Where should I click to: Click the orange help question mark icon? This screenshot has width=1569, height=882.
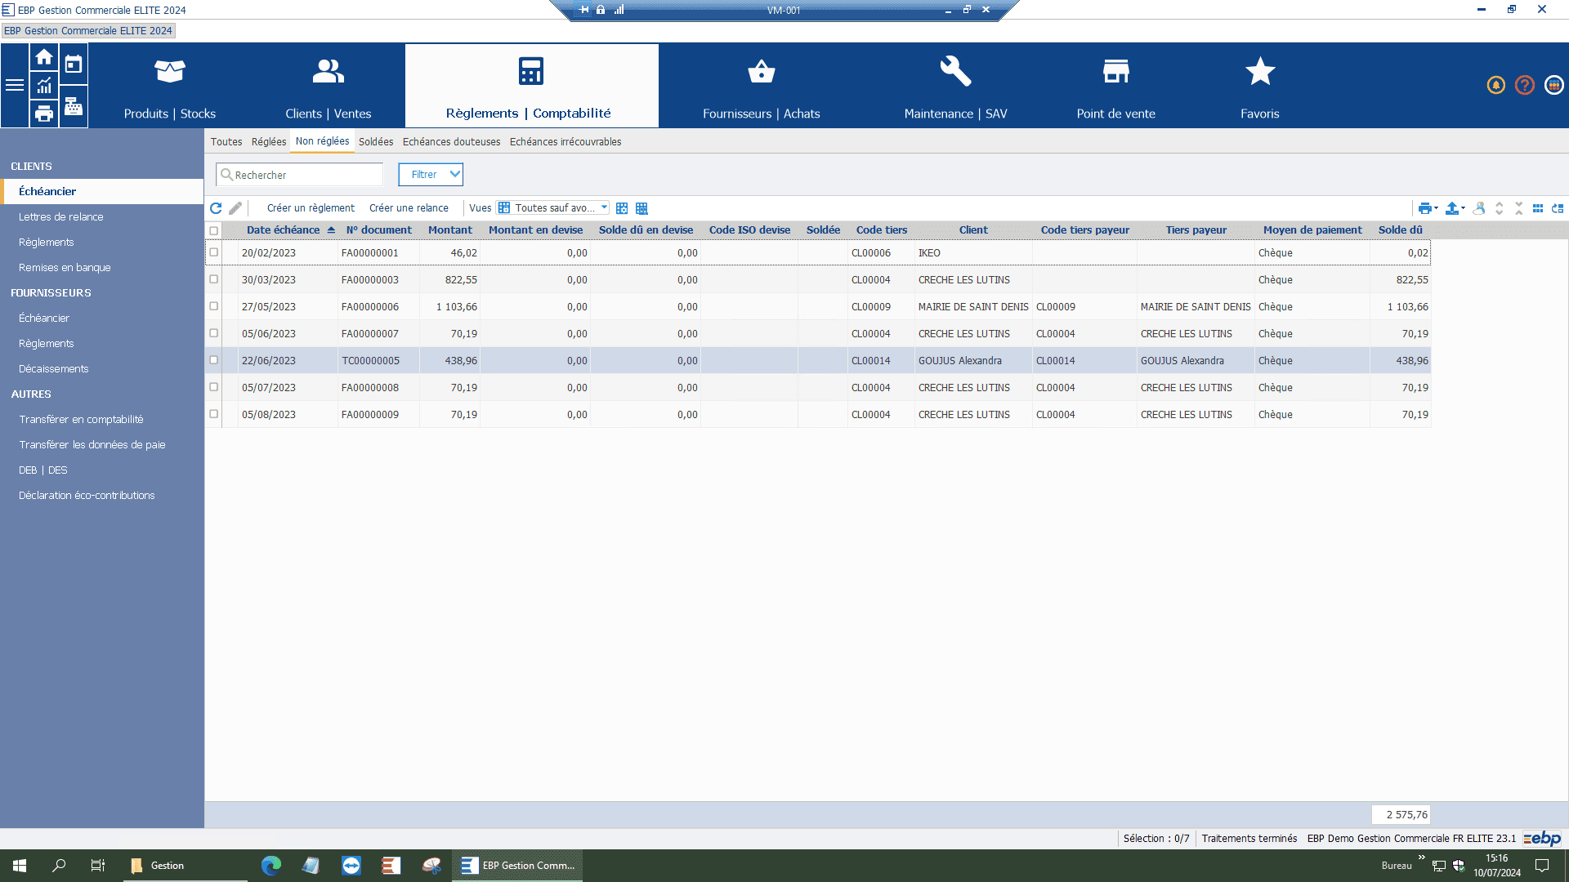[1524, 85]
